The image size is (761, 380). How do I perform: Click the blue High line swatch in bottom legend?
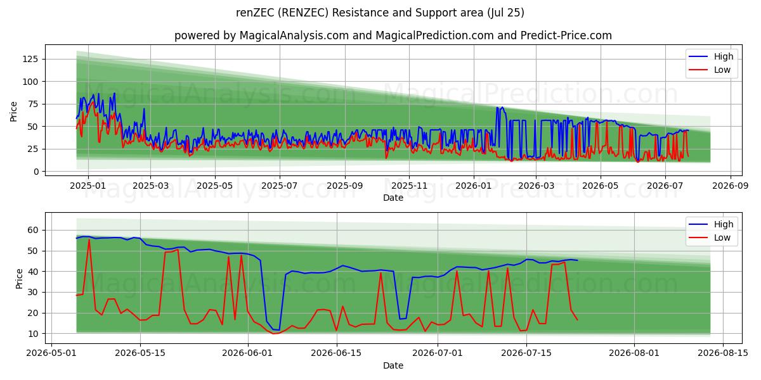[x=698, y=225]
